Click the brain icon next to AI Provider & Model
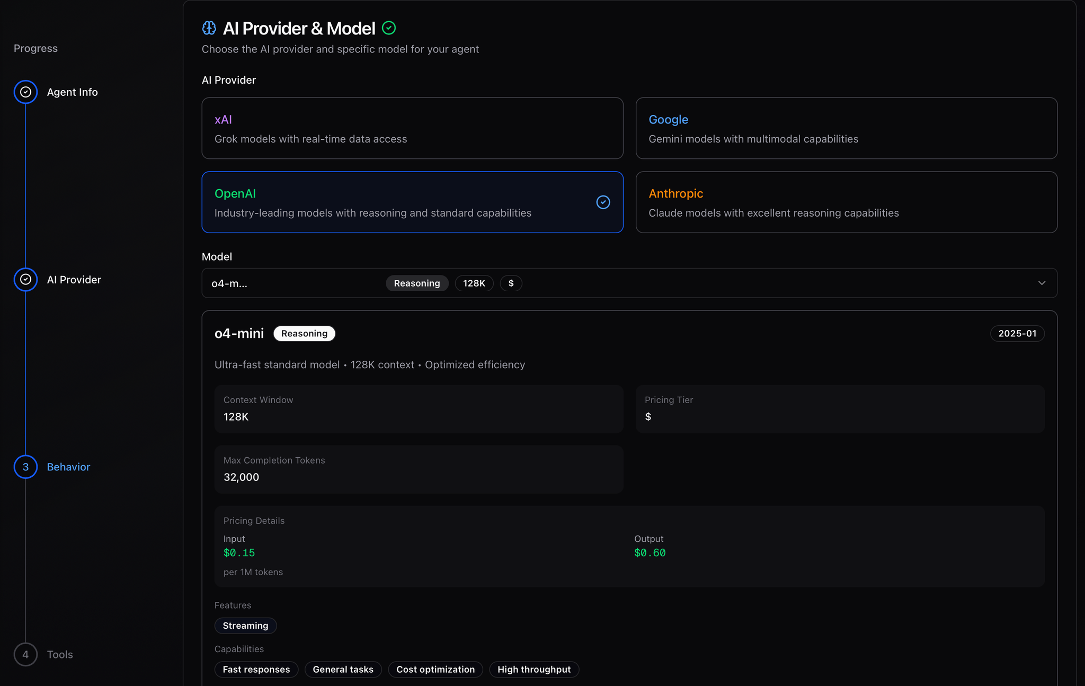 [209, 28]
